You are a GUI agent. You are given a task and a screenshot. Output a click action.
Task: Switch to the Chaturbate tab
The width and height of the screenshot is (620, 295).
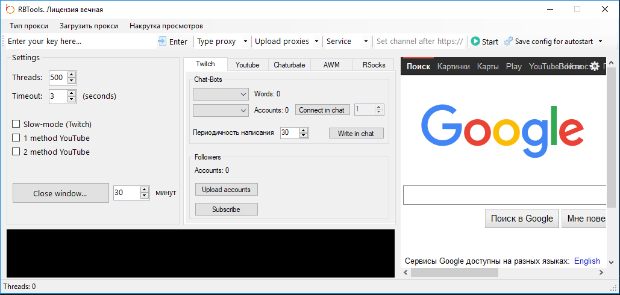289,65
